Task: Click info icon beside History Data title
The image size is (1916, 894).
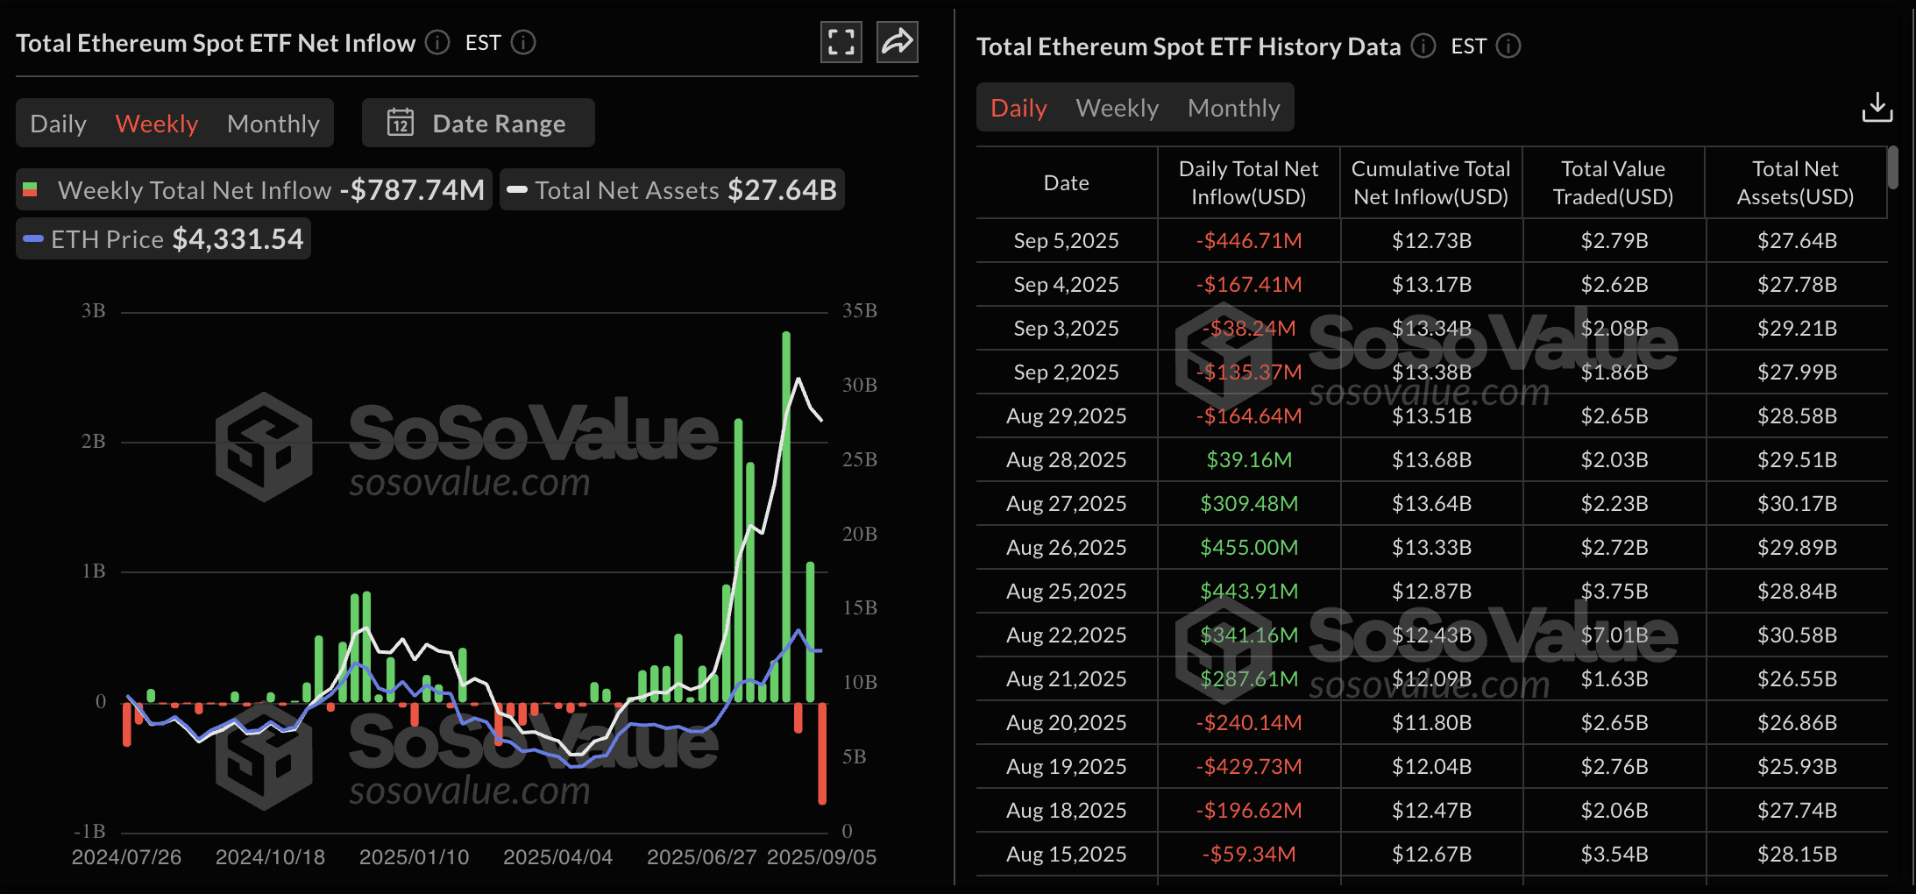Action: [x=1423, y=46]
